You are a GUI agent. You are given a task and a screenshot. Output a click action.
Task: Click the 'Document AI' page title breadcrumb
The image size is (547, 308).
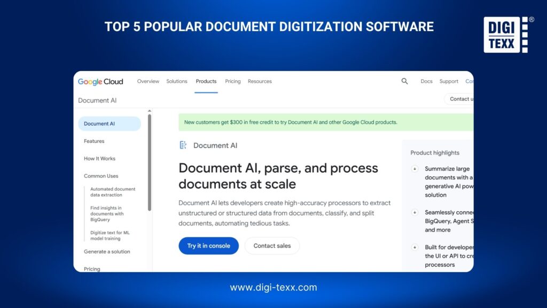pos(97,101)
